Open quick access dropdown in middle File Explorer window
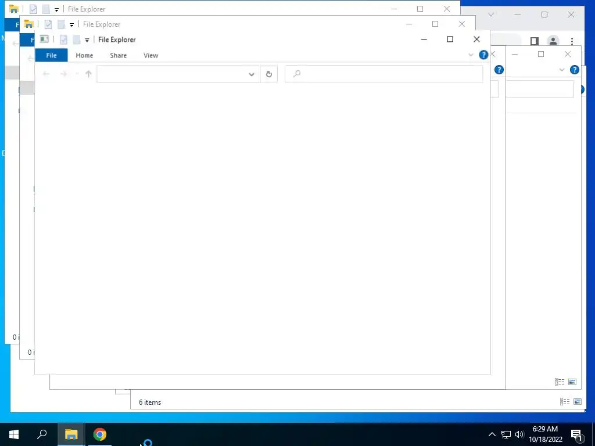Viewport: 595px width, 446px height. pos(71,24)
